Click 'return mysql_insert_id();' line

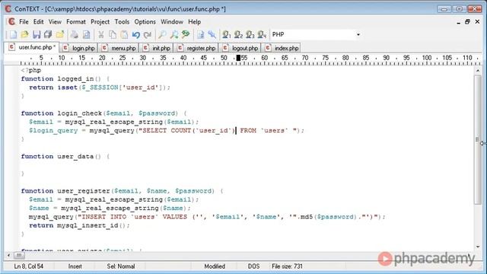[x=79, y=225]
